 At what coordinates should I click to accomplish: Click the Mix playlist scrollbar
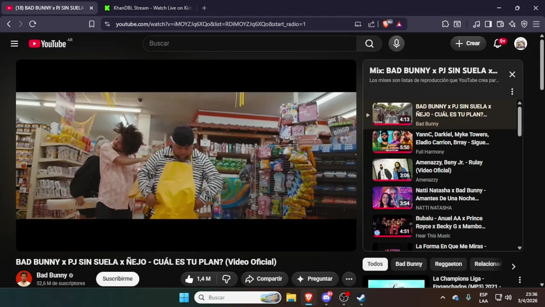[519, 122]
